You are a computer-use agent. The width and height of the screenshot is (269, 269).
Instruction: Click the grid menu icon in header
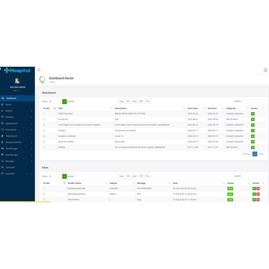coord(39,70)
